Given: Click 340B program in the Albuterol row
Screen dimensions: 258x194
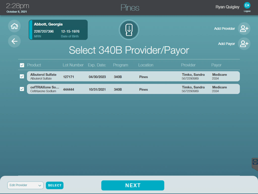Looking at the screenshot, I should [118, 77].
